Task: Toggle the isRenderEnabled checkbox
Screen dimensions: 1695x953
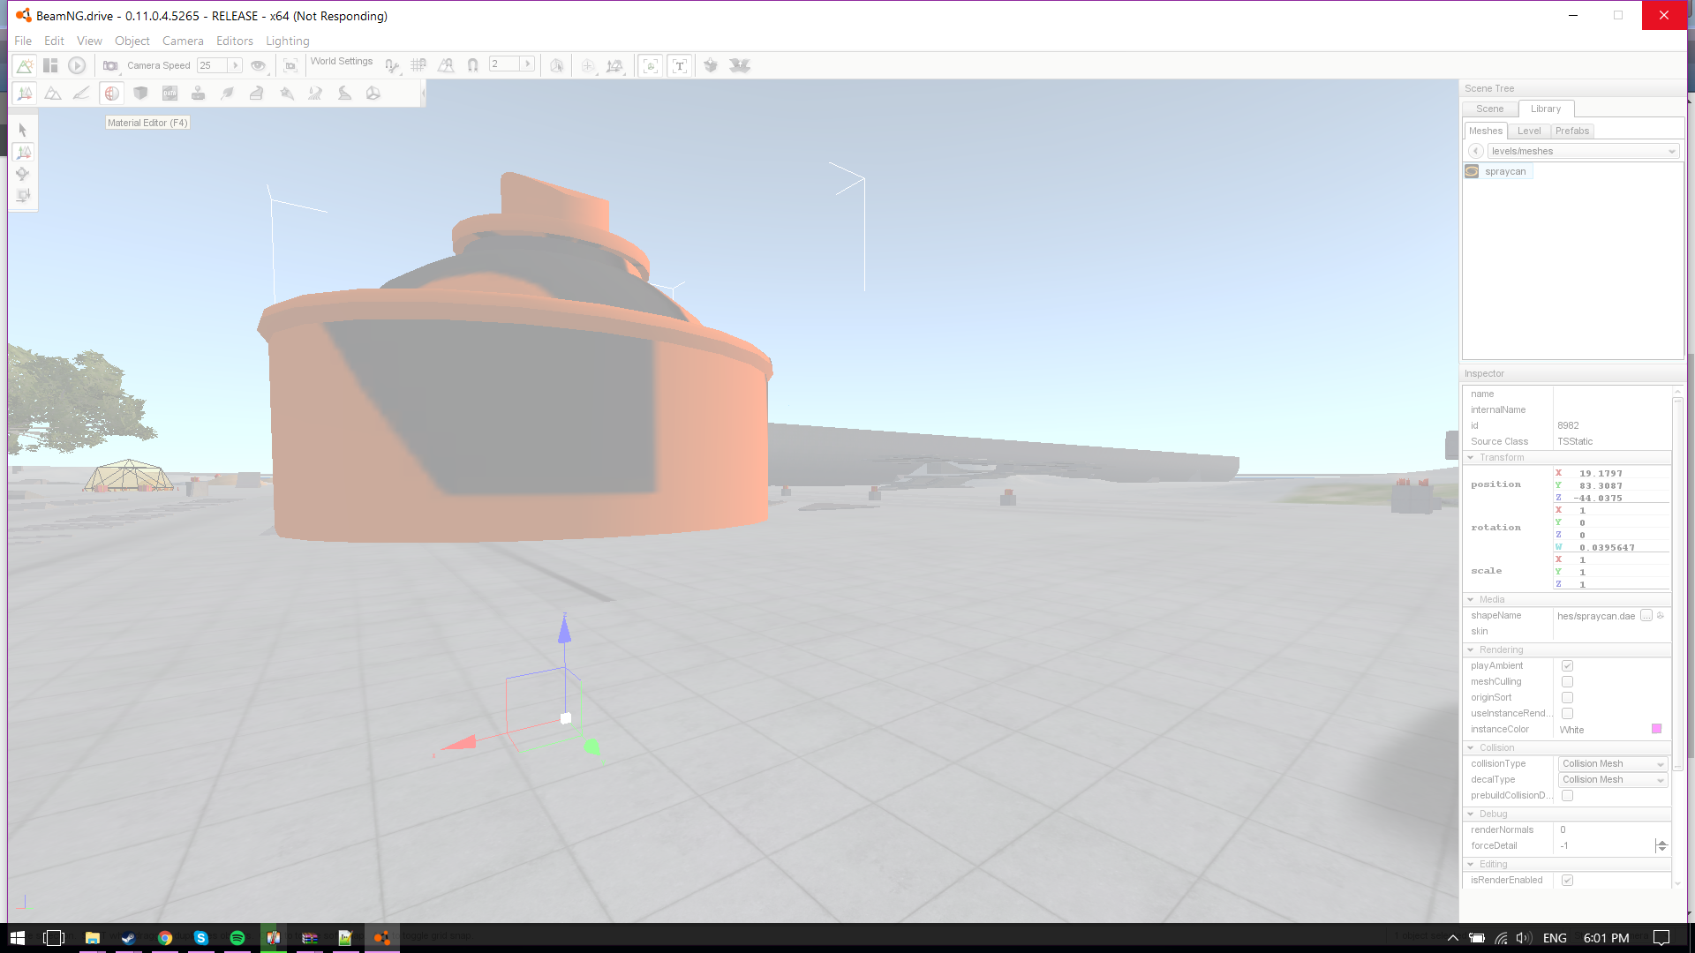Action: (1567, 881)
